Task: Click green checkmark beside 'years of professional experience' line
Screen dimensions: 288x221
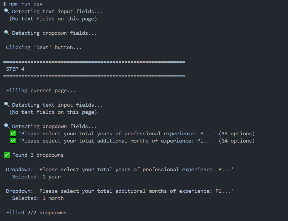Action: point(13,133)
